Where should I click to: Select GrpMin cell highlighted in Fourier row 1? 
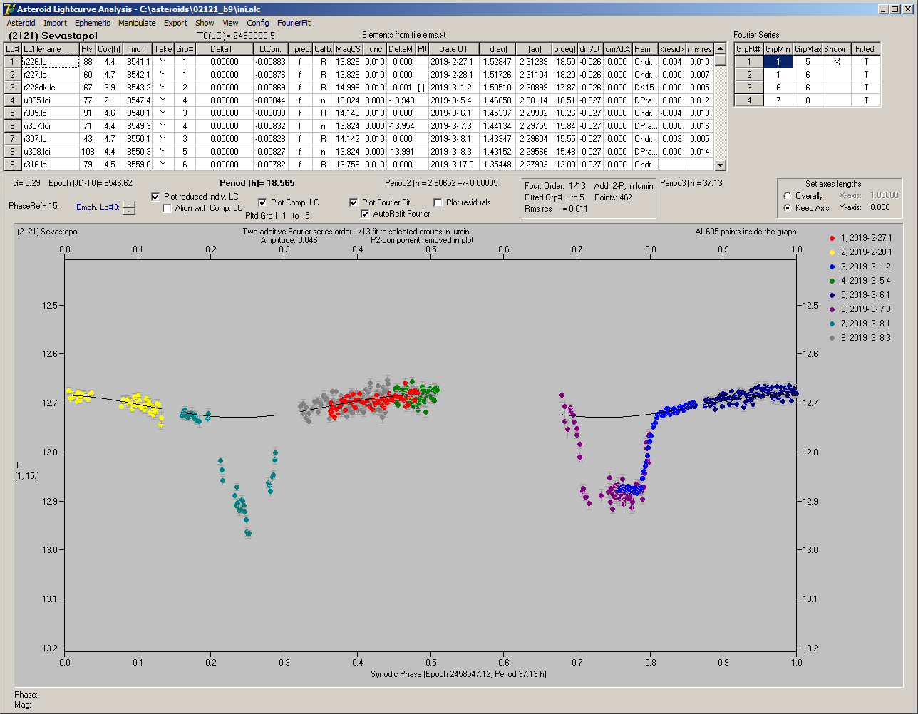pyautogui.click(x=778, y=62)
